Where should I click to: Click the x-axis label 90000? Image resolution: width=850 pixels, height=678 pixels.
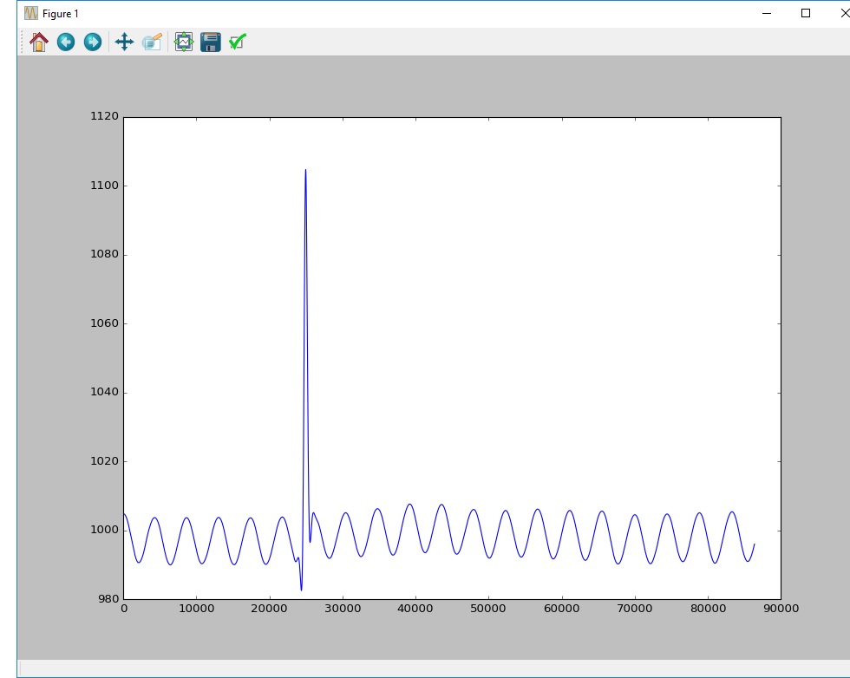[x=781, y=609]
